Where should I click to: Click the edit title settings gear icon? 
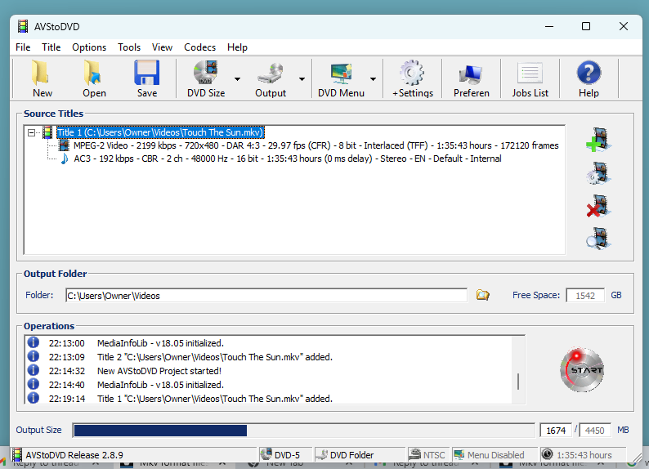(598, 173)
